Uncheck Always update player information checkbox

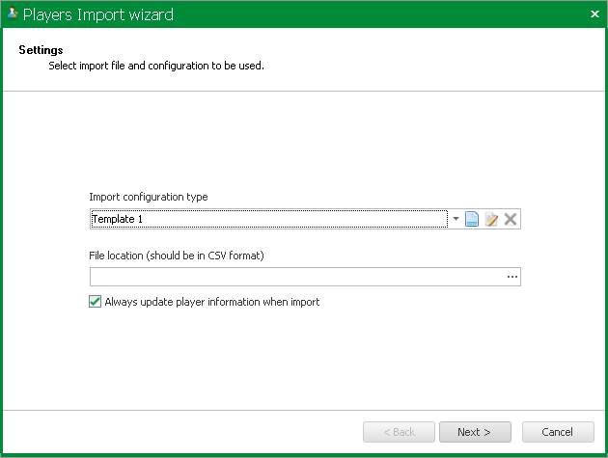95,302
